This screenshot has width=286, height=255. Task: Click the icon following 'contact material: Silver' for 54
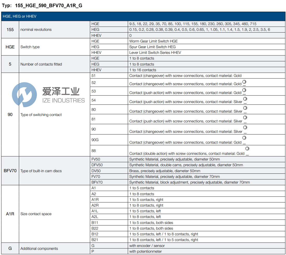pyautogui.click(x=245, y=99)
